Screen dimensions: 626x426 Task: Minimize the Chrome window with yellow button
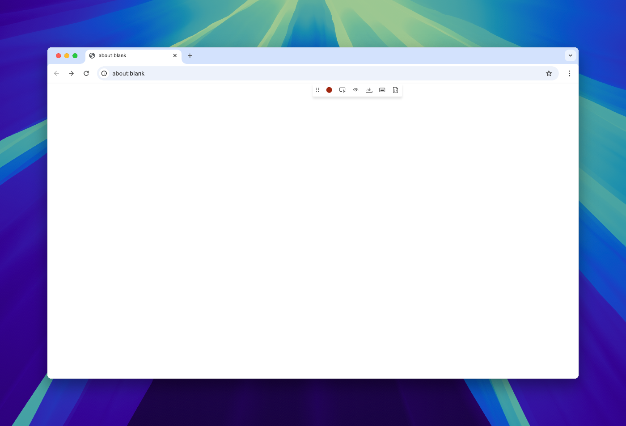tap(67, 56)
